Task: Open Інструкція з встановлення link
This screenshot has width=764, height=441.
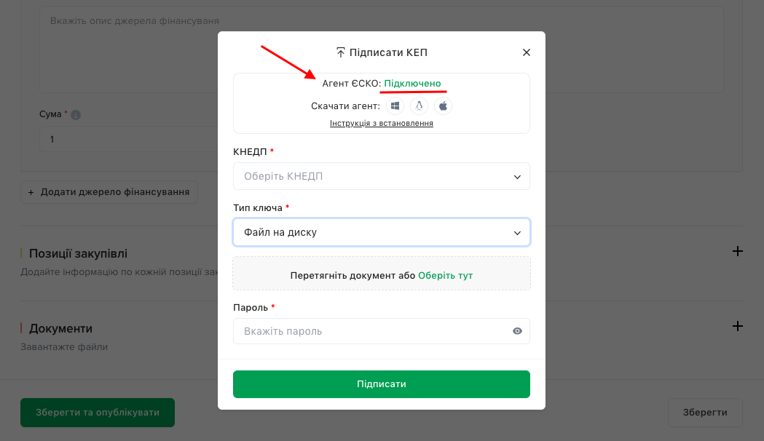Action: (x=382, y=123)
